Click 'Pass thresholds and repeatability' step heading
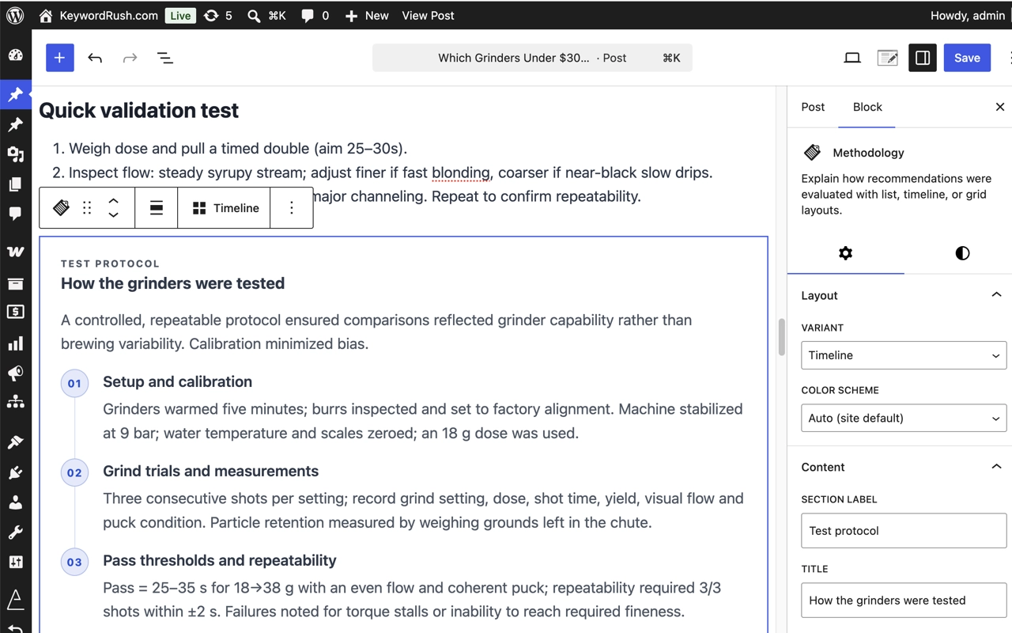The image size is (1012, 633). click(219, 560)
